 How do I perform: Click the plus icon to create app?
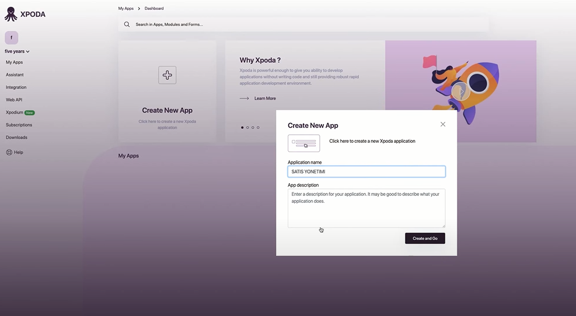pos(167,75)
